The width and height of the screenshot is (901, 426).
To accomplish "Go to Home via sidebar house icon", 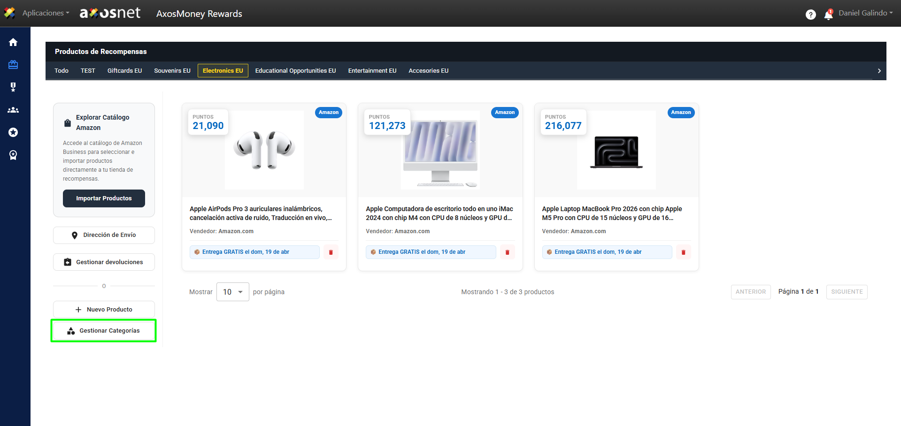I will 13,42.
